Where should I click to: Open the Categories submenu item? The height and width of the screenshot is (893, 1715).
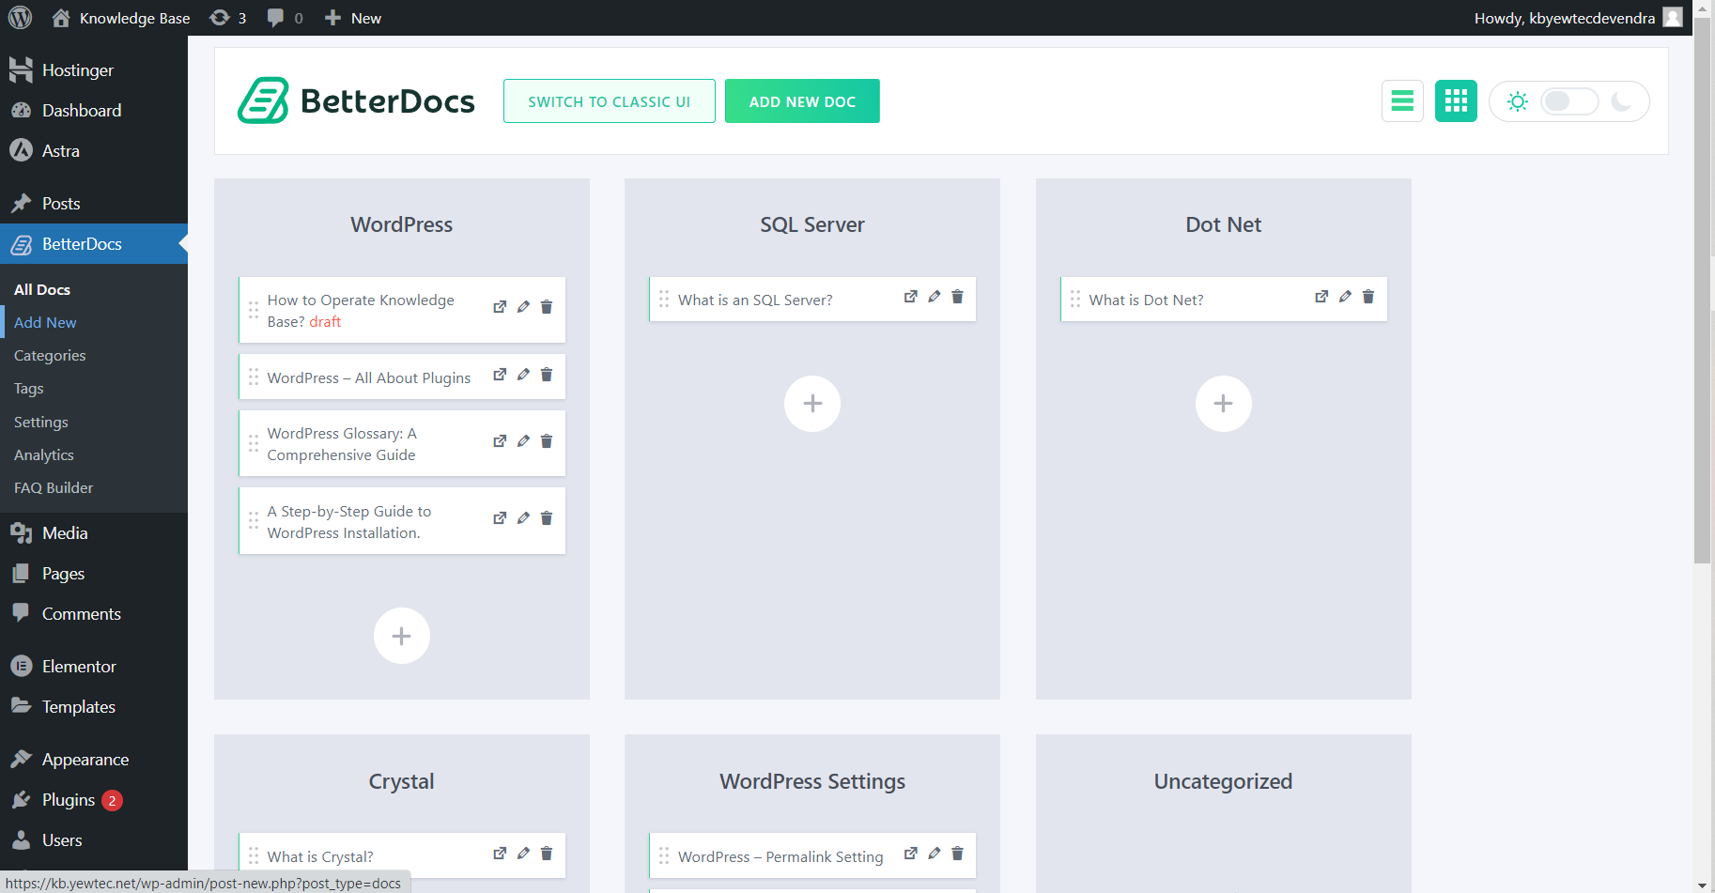click(50, 356)
